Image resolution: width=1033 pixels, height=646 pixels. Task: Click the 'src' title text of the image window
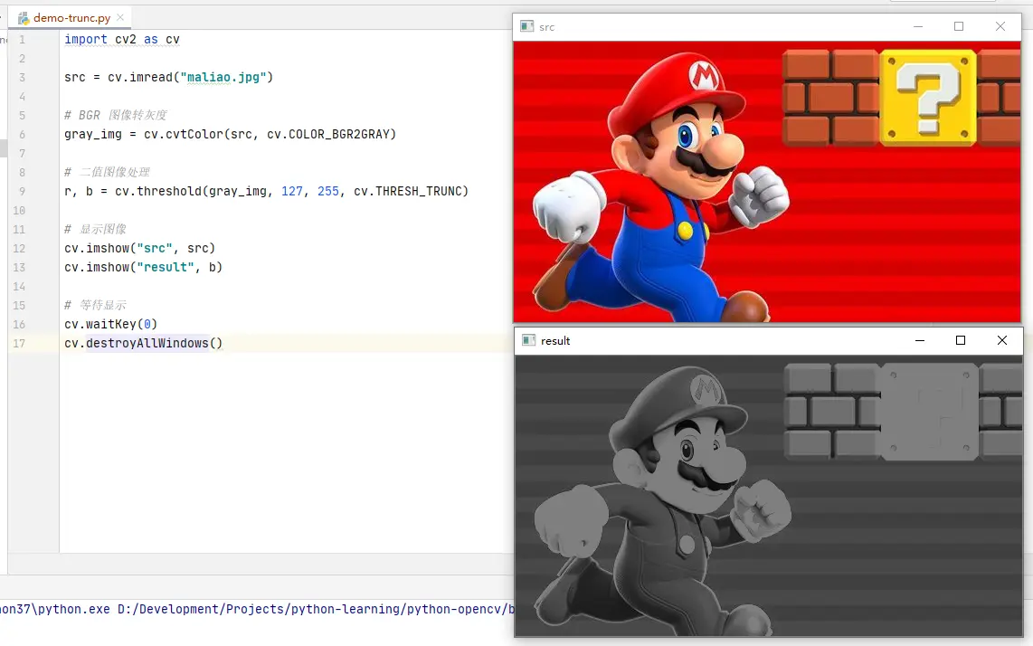point(547,27)
